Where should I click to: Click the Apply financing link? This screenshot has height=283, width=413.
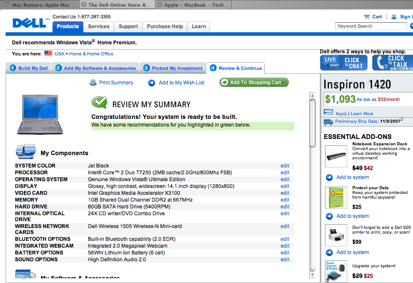click(x=341, y=114)
